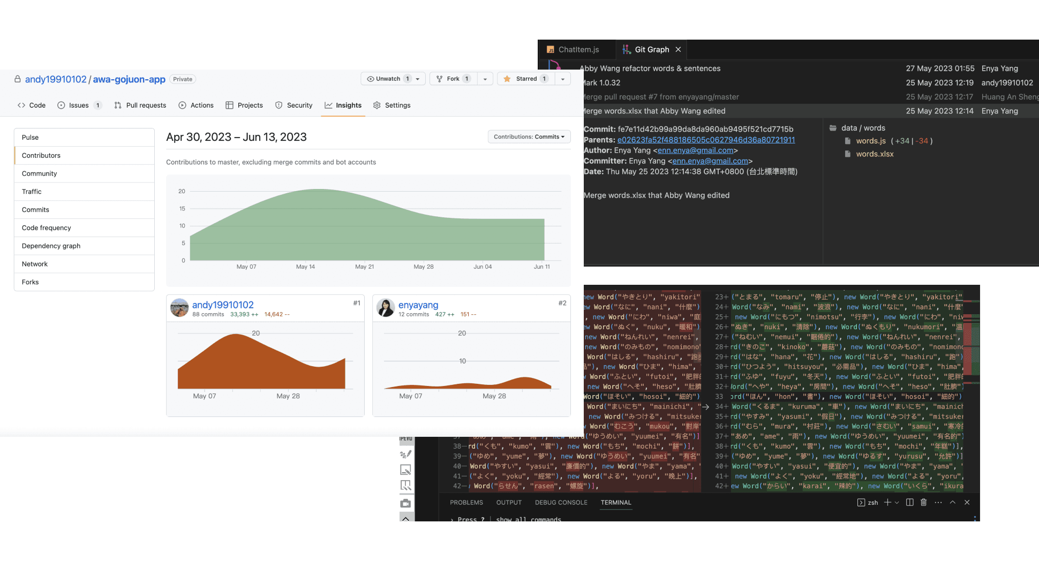Select the 'Abby Wang refactor words & sentences' commit

(x=810, y=69)
